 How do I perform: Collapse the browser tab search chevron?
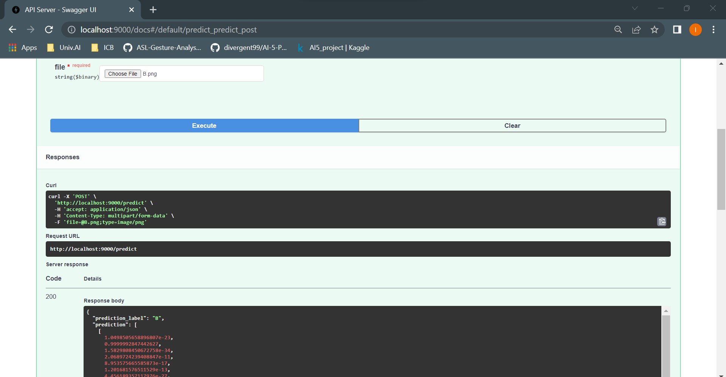coord(635,8)
